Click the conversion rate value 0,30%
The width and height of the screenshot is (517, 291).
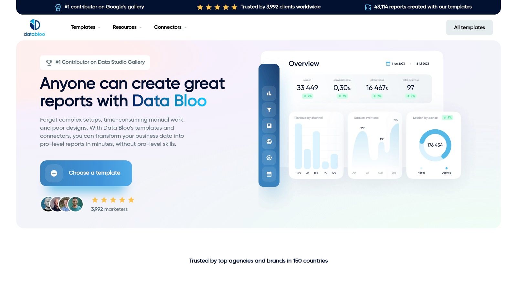coord(342,88)
